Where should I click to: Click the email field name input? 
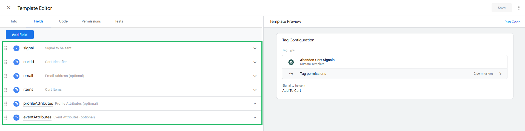33,76
